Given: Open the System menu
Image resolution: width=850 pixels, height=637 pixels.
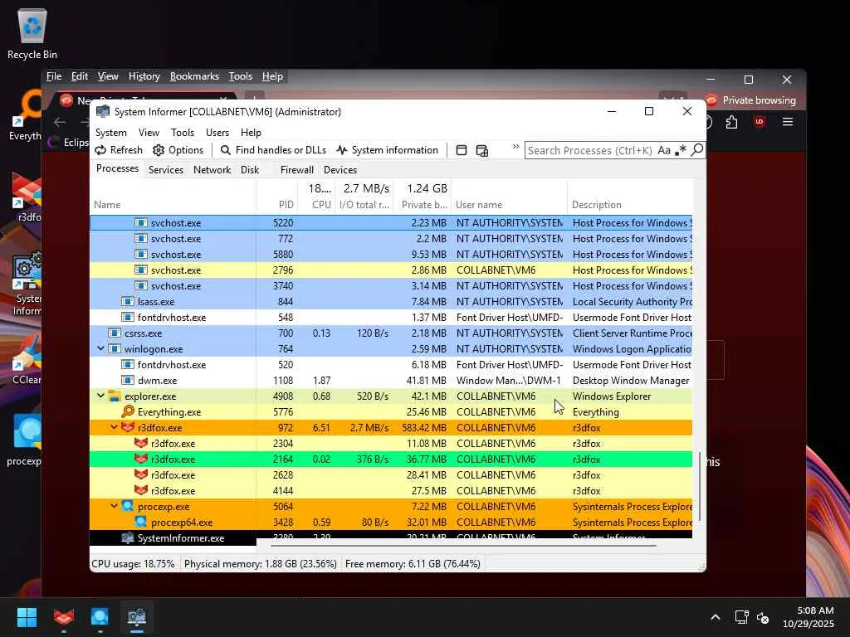Looking at the screenshot, I should point(111,133).
